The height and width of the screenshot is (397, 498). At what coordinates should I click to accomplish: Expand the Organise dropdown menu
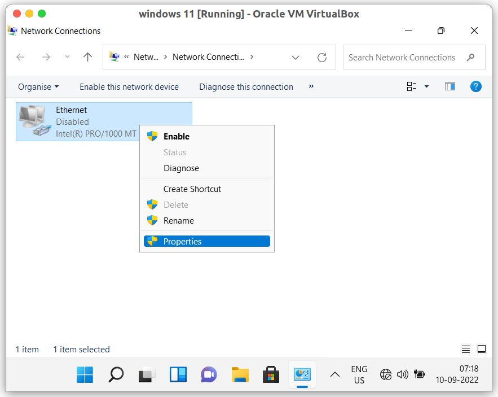tap(38, 86)
